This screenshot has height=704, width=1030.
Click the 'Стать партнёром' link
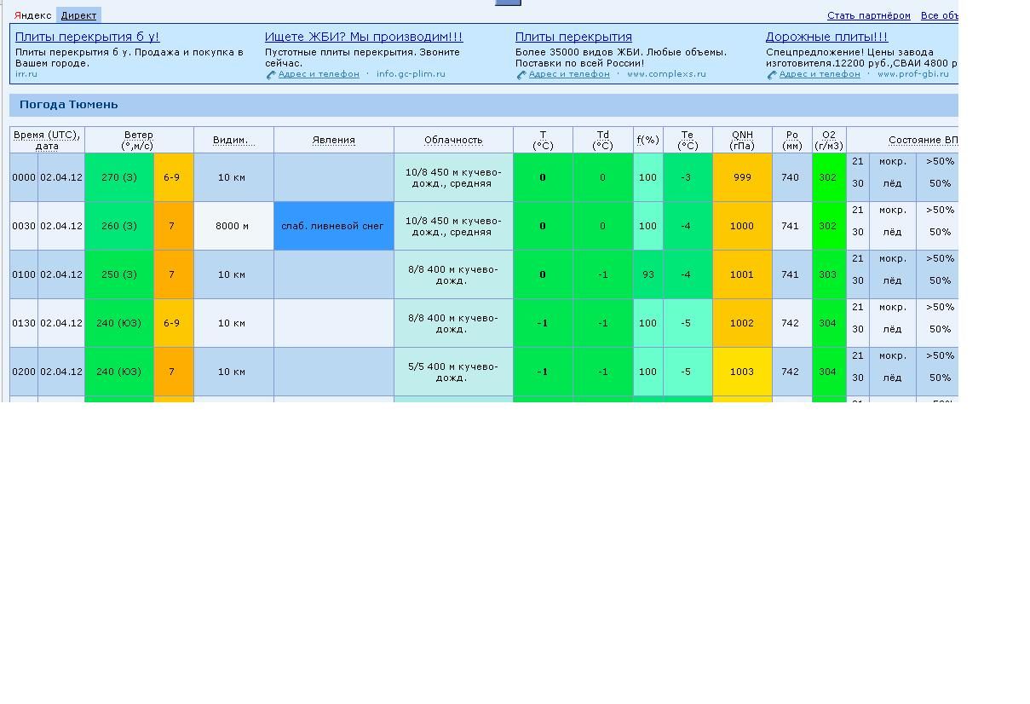(x=868, y=15)
